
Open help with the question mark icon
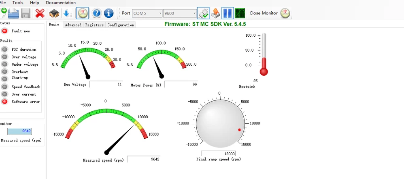pyautogui.click(x=97, y=13)
